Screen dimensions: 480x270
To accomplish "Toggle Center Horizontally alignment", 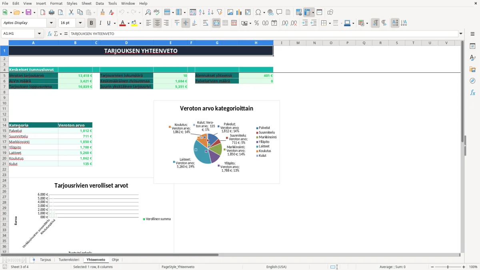I will coord(157,23).
